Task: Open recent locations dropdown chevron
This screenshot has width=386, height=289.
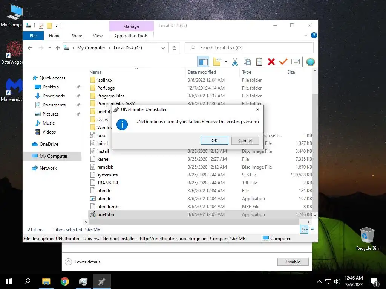Action: [x=50, y=48]
